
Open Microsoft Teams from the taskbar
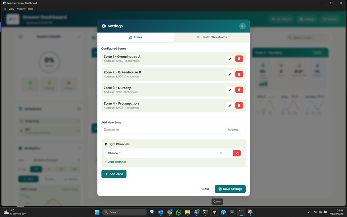click(196, 212)
